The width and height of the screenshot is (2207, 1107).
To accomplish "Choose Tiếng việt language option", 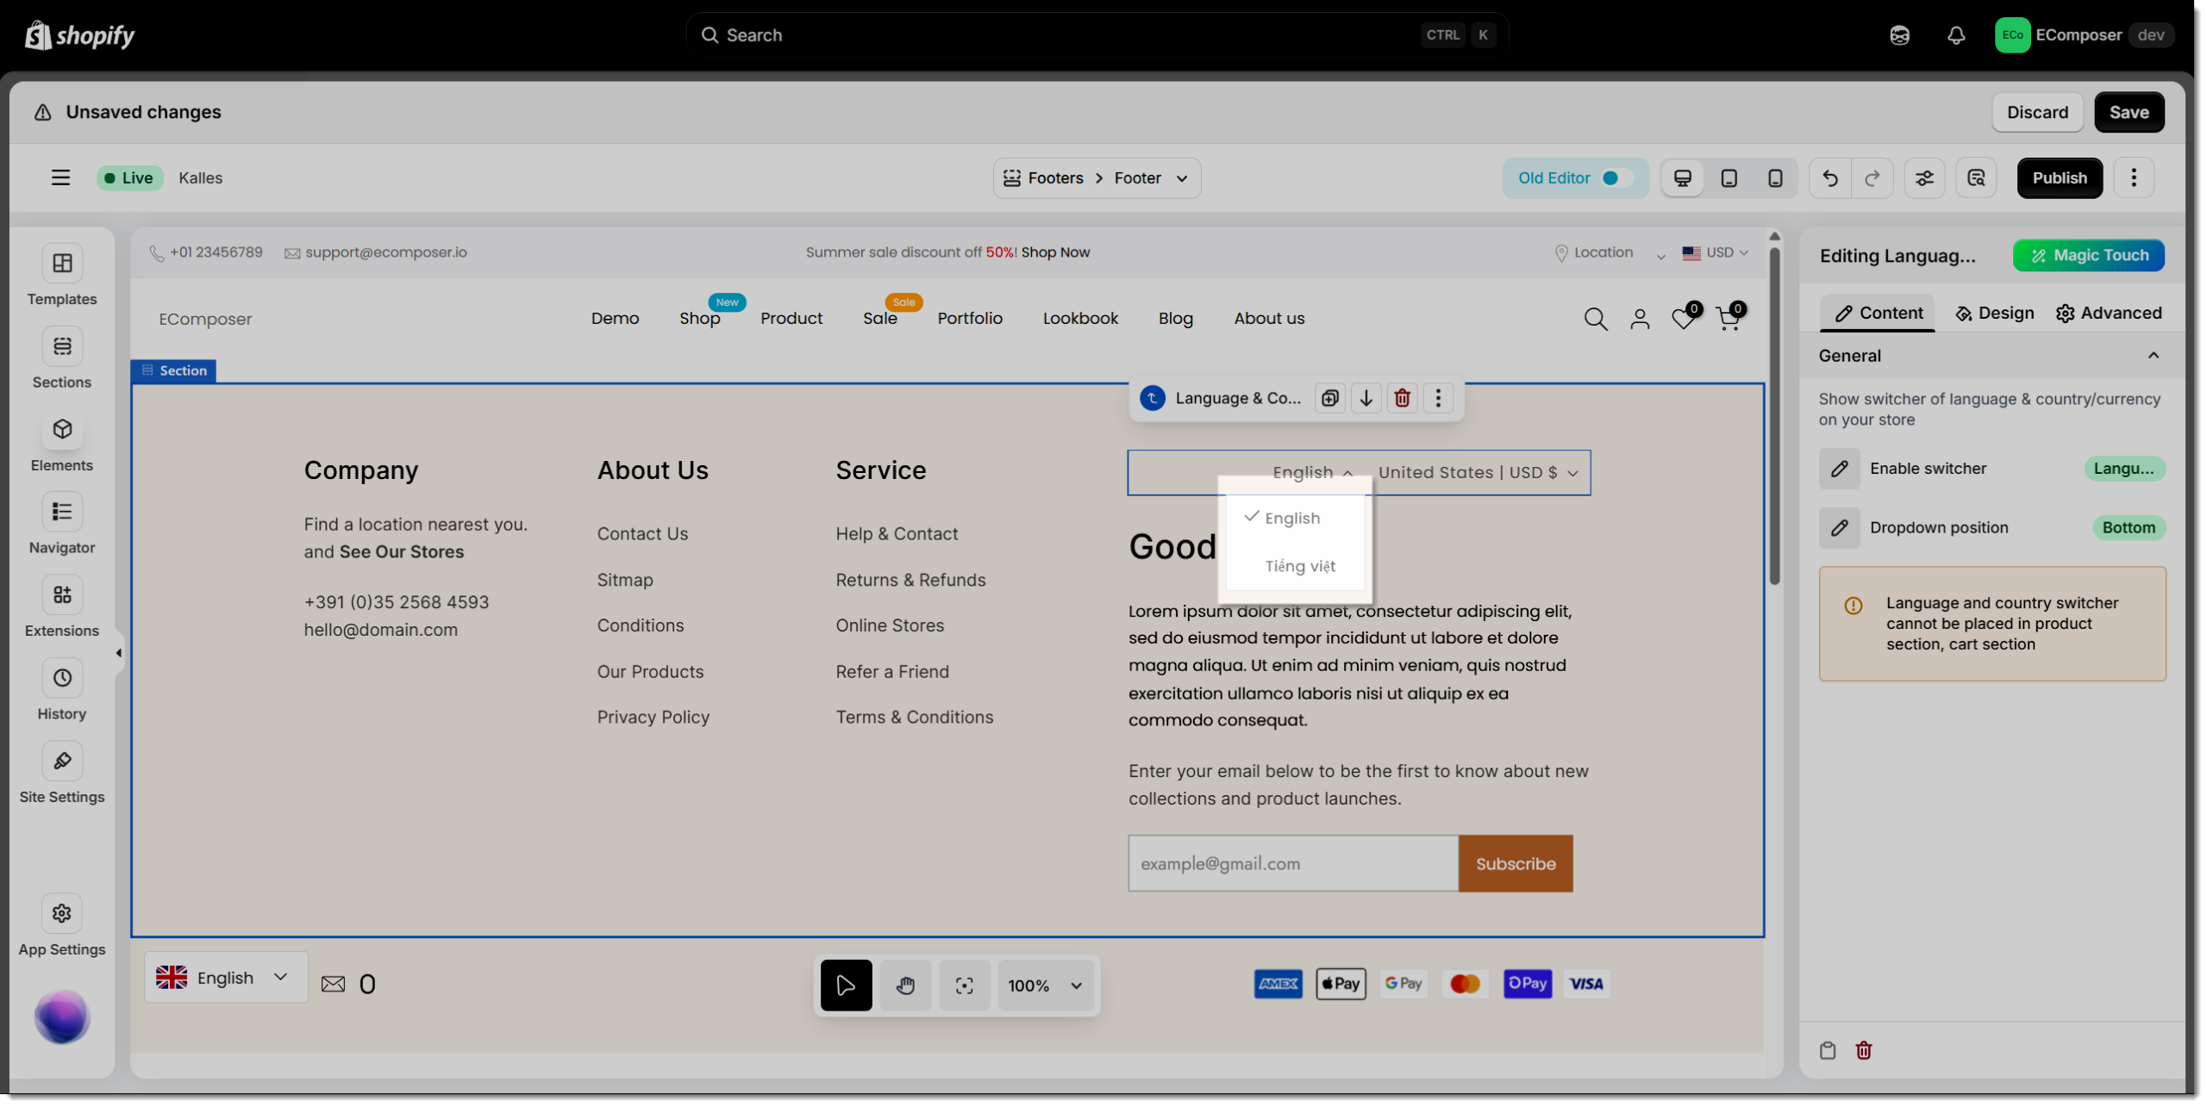I will coord(1299,566).
